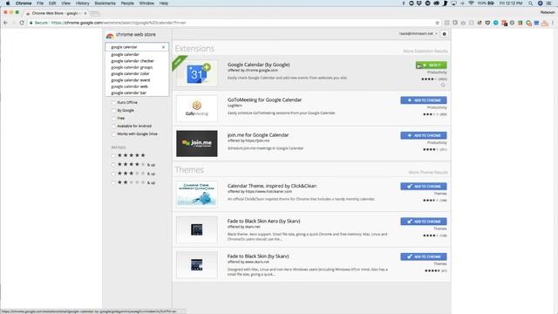Add join.me for Google Calendar to Chrome
Image resolution: width=558 pixels, height=314 pixels.
[424, 136]
